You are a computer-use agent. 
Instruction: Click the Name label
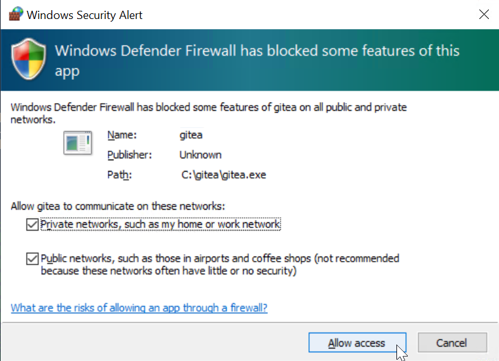(x=122, y=135)
